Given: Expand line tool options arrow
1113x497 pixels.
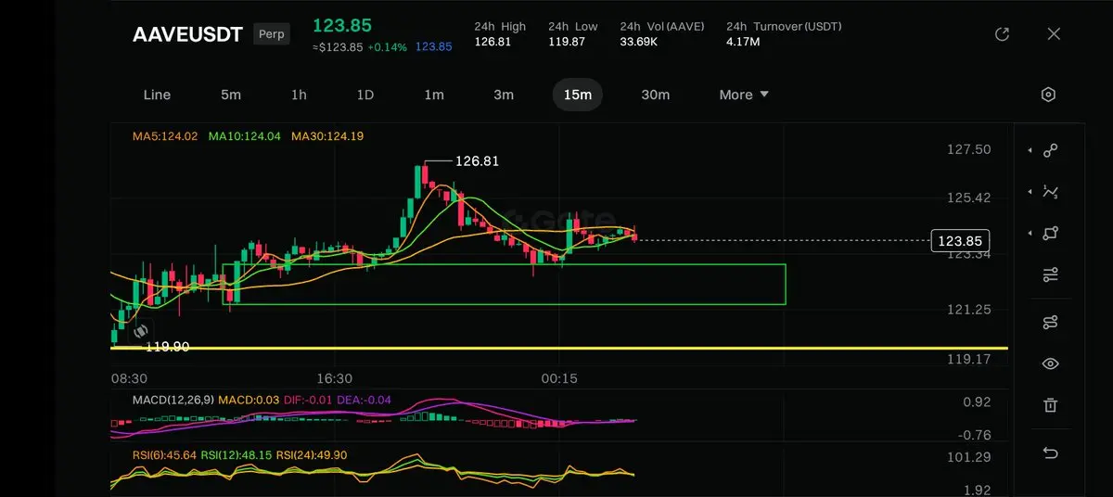Looking at the screenshot, I should pyautogui.click(x=1030, y=150).
